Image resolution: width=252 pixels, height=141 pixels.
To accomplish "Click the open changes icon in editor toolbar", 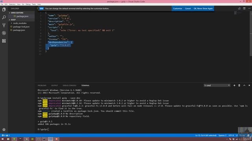I will [x=239, y=9].
